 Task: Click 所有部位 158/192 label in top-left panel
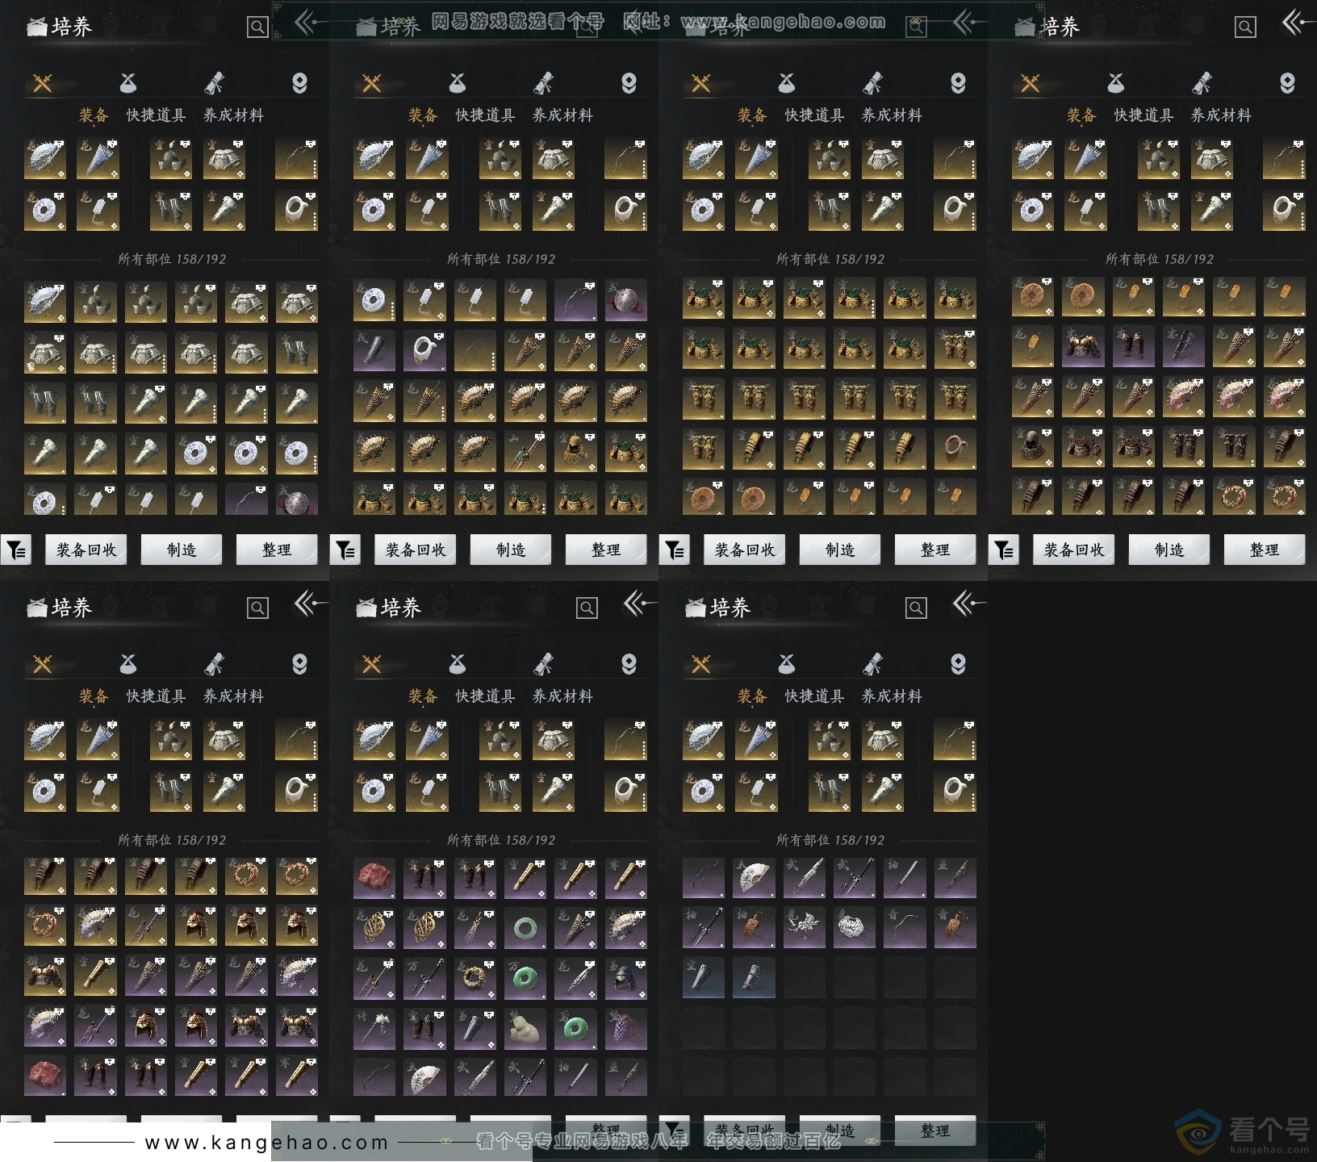pyautogui.click(x=172, y=259)
